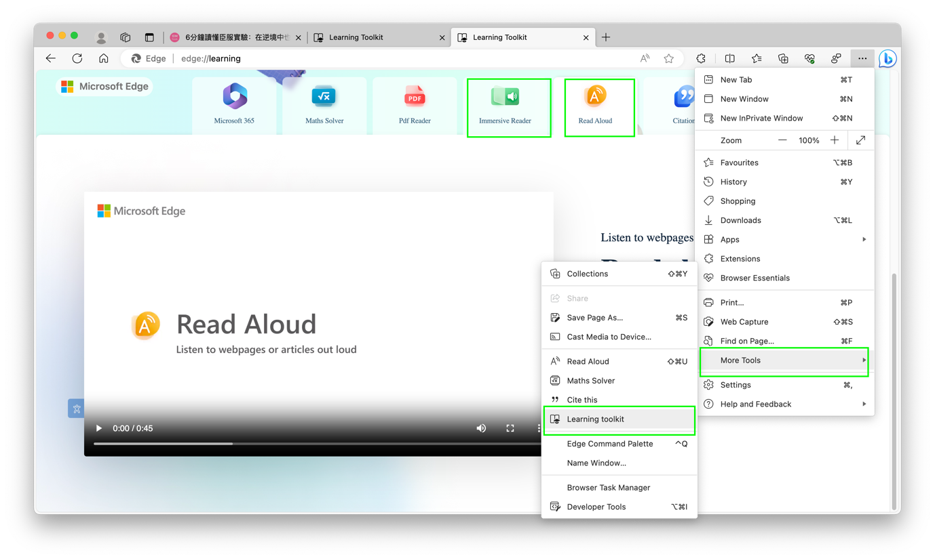Expand the More Tools submenu
The image size is (935, 559).
click(784, 360)
